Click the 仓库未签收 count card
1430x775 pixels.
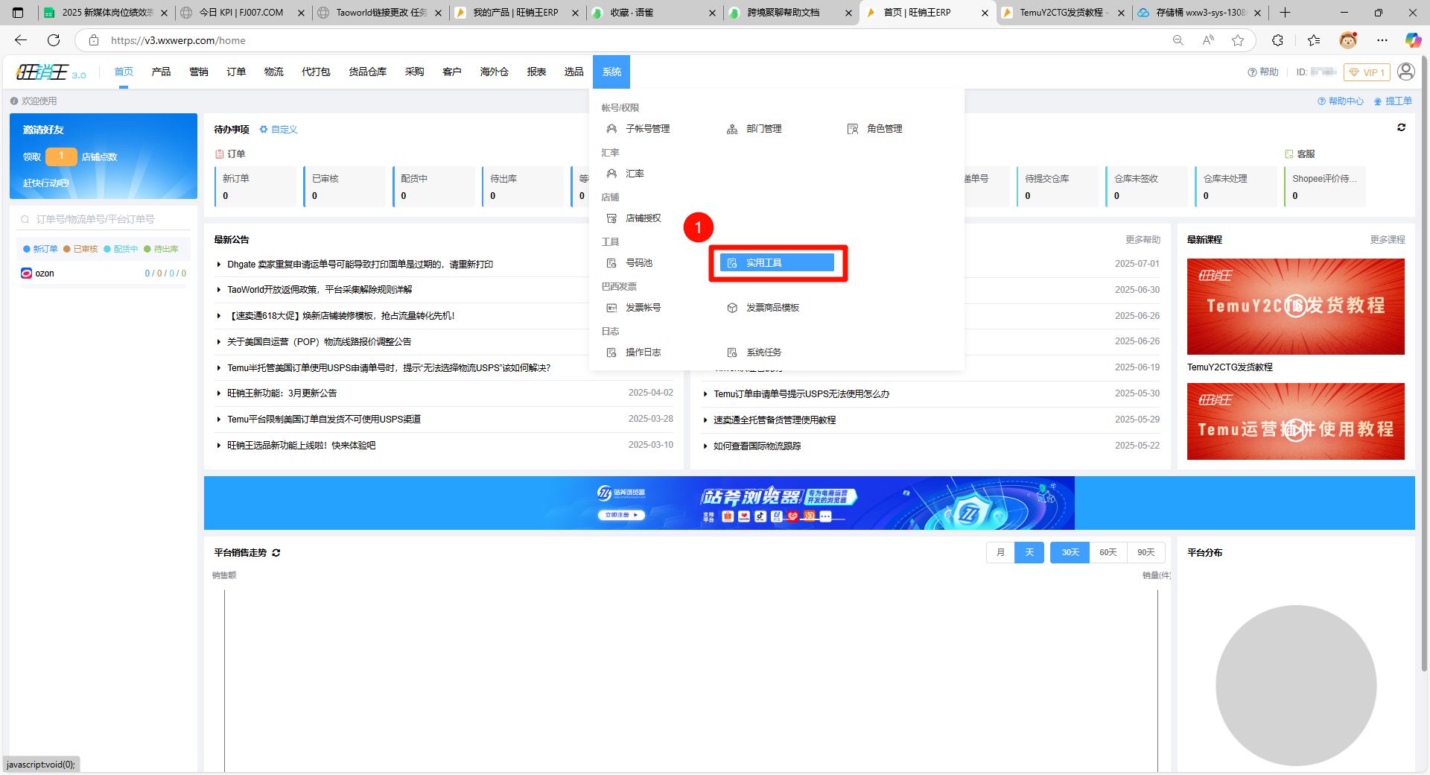1146,186
